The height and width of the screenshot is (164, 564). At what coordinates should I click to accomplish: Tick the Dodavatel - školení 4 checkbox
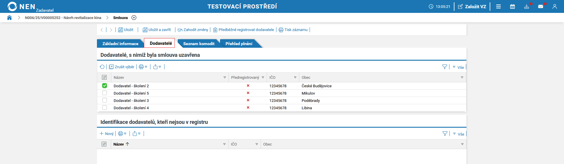click(x=105, y=108)
